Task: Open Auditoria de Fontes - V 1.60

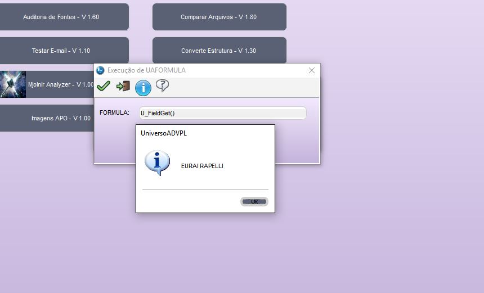Action: (x=61, y=17)
